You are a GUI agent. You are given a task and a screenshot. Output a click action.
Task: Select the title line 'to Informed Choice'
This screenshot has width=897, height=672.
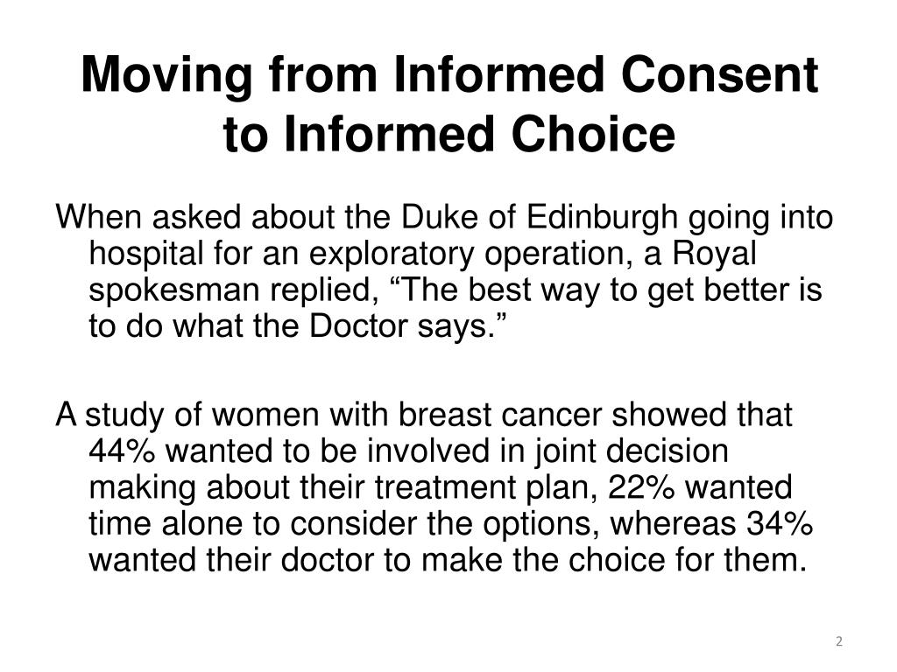click(x=449, y=135)
